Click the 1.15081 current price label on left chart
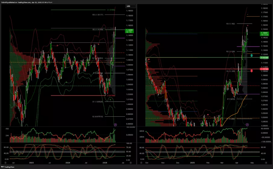Image resolution: width=273 pixels, height=169 pixels. click(x=129, y=31)
